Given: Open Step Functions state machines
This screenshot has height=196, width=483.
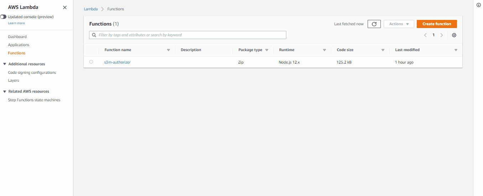Looking at the screenshot, I should coord(34,100).
